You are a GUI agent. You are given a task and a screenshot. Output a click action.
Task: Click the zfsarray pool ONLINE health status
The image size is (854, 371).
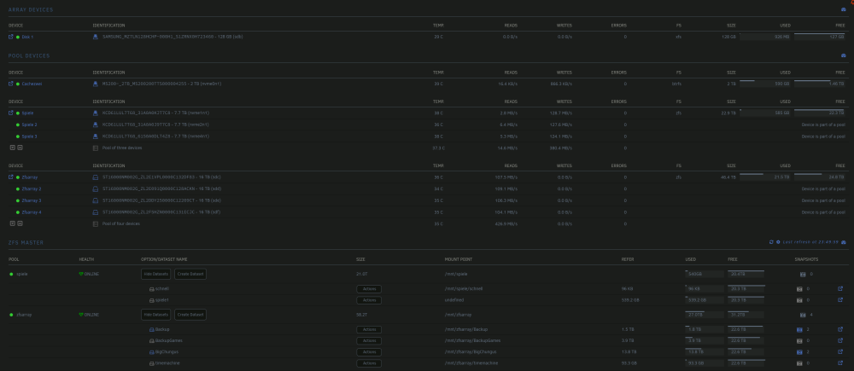point(89,315)
